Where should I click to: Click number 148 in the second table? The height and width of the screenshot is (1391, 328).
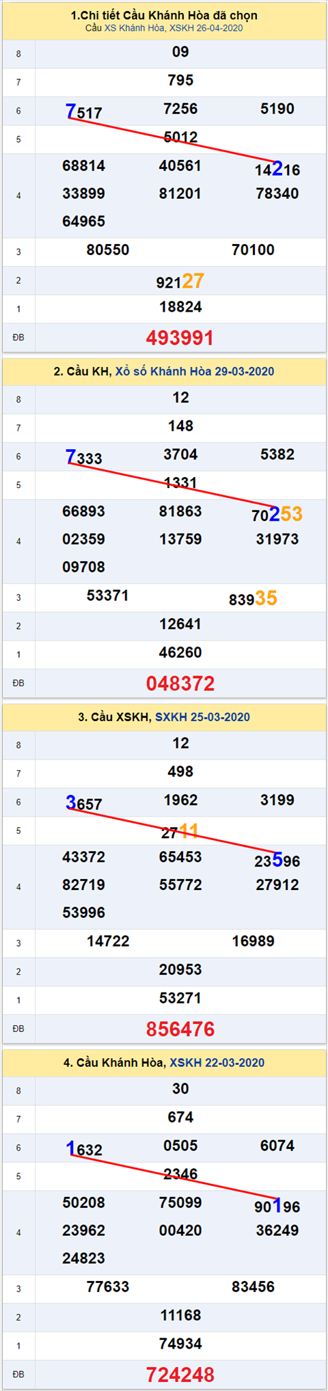[180, 427]
